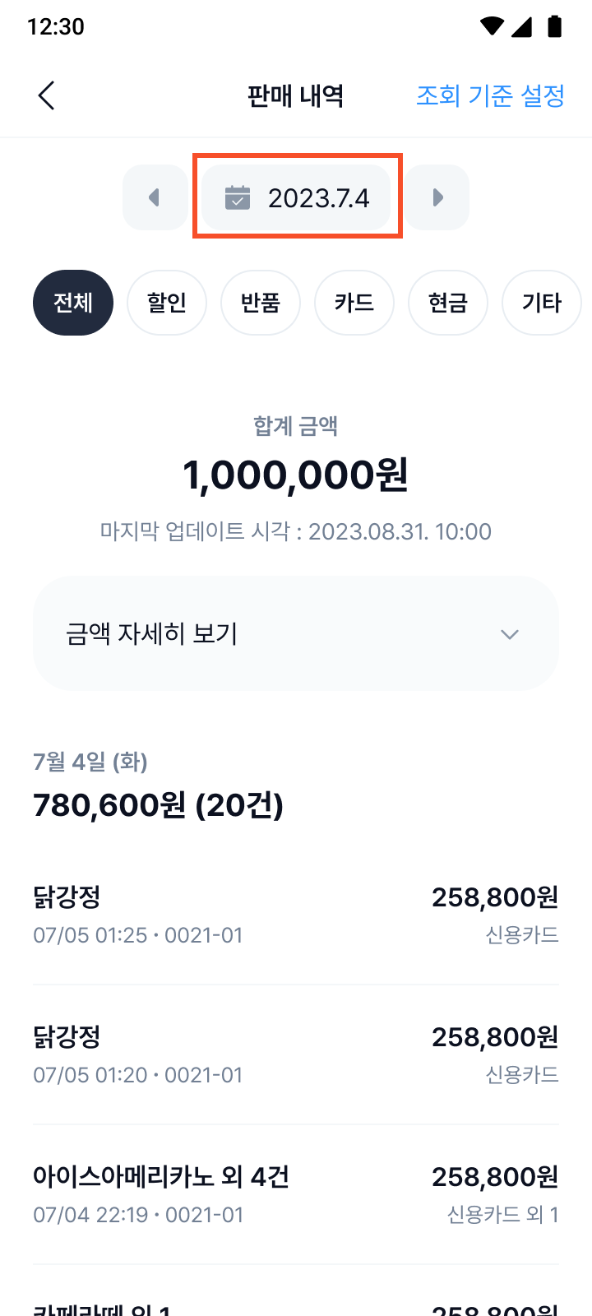Show 현금 sales only
This screenshot has width=592, height=1316.
(x=448, y=303)
